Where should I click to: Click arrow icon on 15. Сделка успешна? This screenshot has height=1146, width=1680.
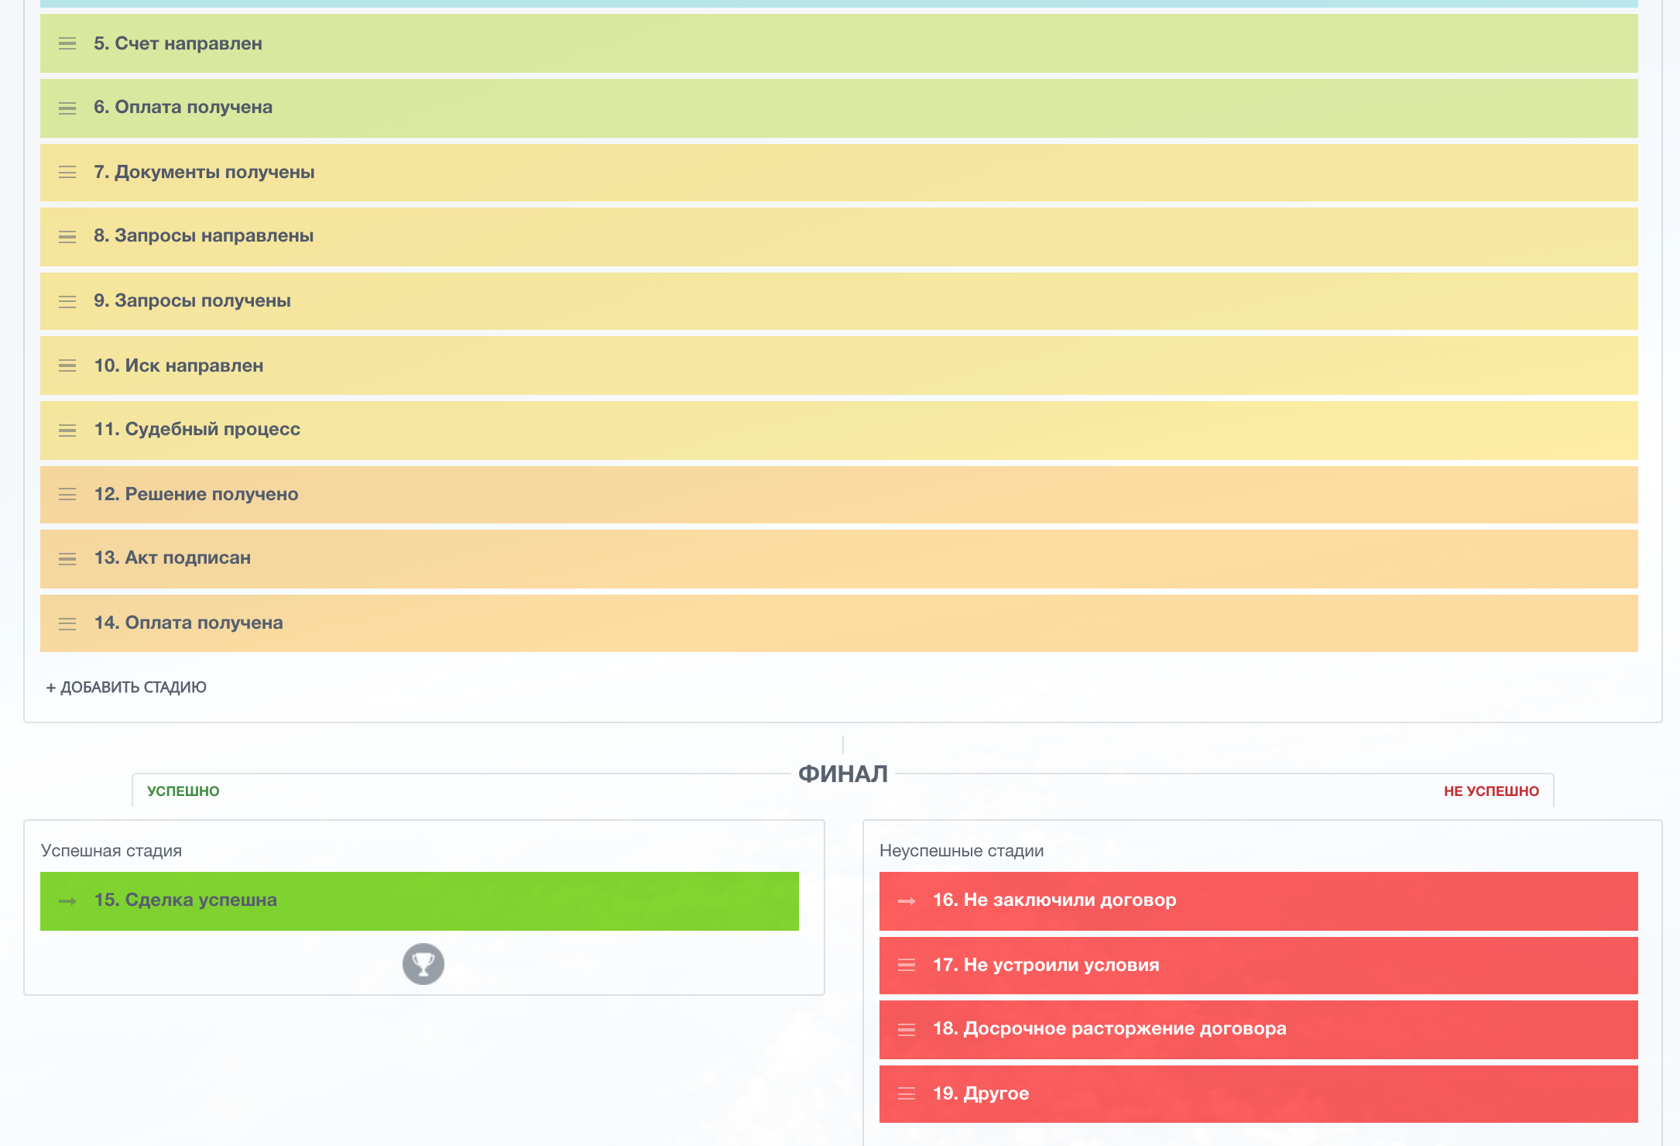(67, 901)
